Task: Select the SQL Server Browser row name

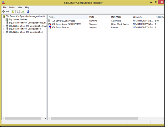Action: click(61, 27)
